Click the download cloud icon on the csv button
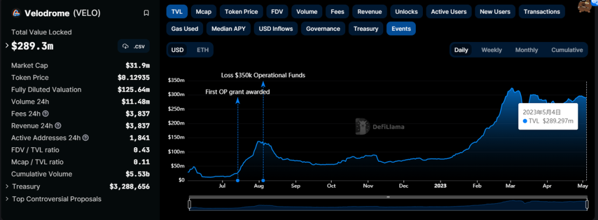 [x=125, y=46]
